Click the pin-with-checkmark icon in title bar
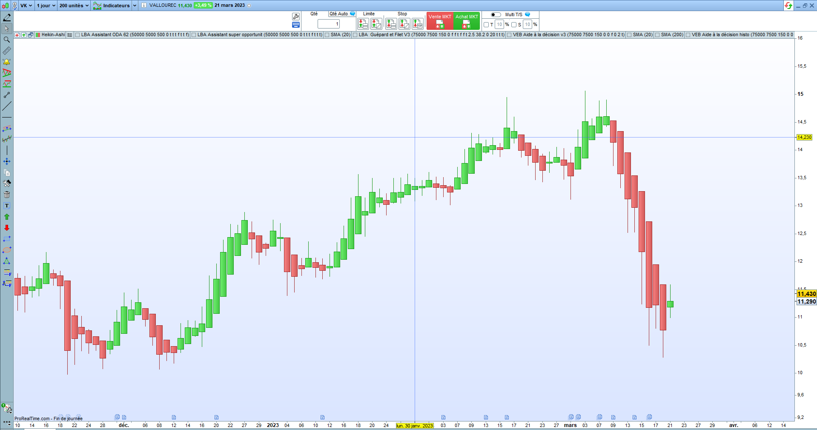 pos(15,6)
